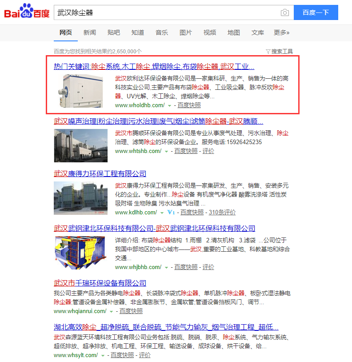Open www.whjbhb.com URL link
352x362 pixels.
(x=138, y=267)
